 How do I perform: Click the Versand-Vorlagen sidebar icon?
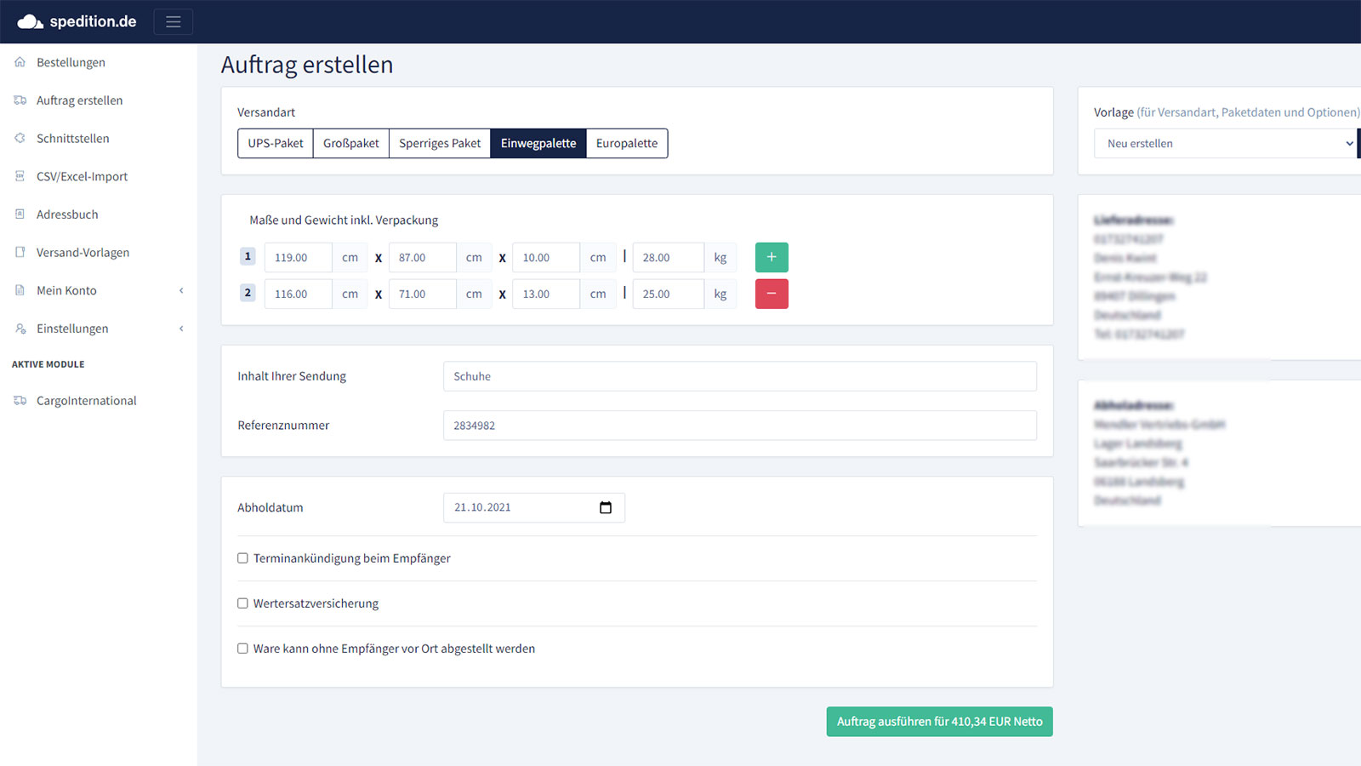tap(20, 252)
